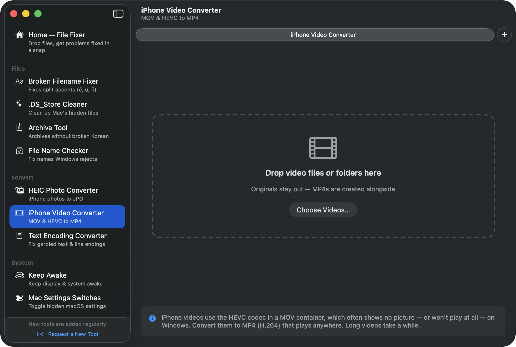Viewport: 516px width, 347px height.
Task: Click 'Toggle hidden macOS settings' description
Action: [x=67, y=306]
